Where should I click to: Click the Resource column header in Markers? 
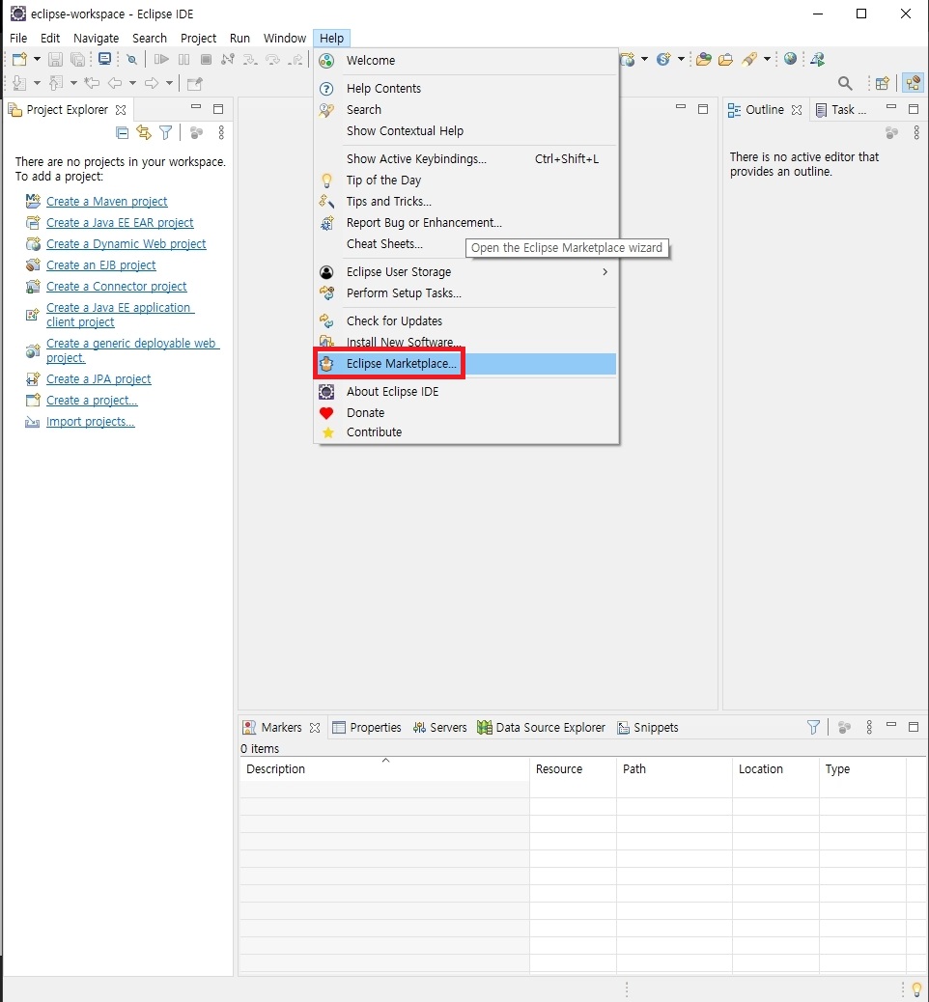[573, 769]
